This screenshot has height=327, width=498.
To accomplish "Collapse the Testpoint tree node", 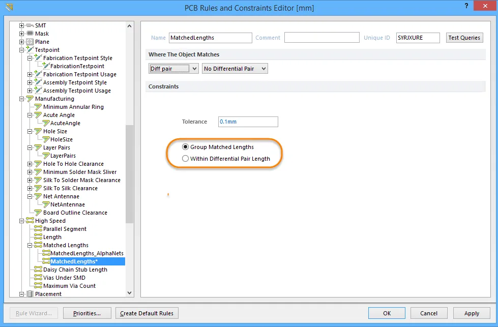I will point(21,50).
